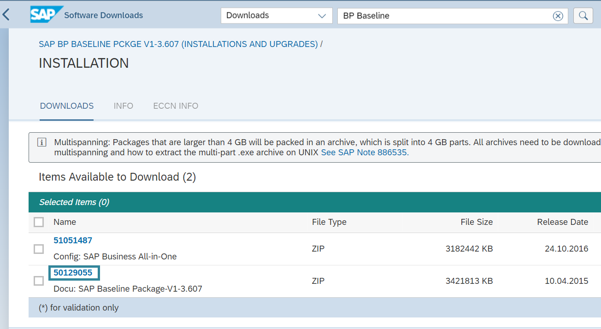Screen dimensions: 601x329
Task: Sort by the File Size column header
Action: coord(477,222)
